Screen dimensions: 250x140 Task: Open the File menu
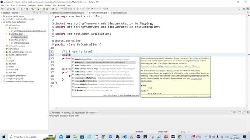coord(2,5)
